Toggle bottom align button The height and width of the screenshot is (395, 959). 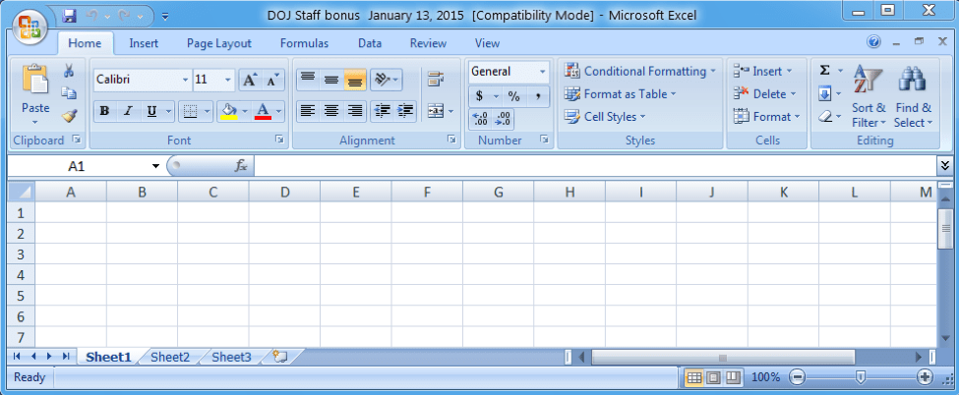tap(355, 80)
